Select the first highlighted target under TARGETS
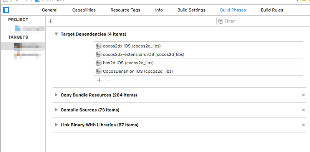310x152 pixels. (23, 46)
